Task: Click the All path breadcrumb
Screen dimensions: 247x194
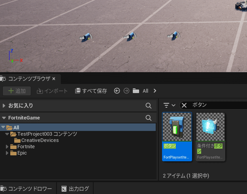Action: 145,91
